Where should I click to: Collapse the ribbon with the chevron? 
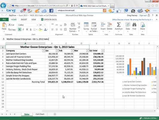point(157,19)
